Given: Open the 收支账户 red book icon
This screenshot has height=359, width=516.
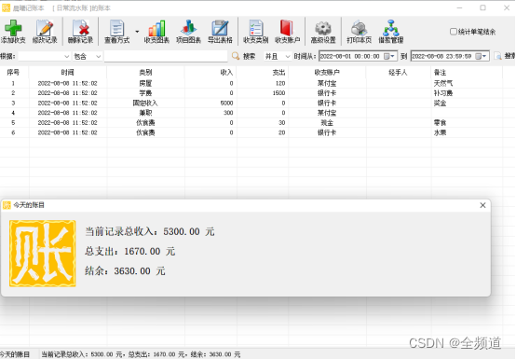Looking at the screenshot, I should coord(287,28).
